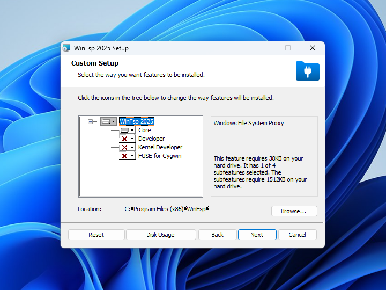386x290 pixels.
Task: Cancel the WinFsp setup
Action: [x=298, y=235]
